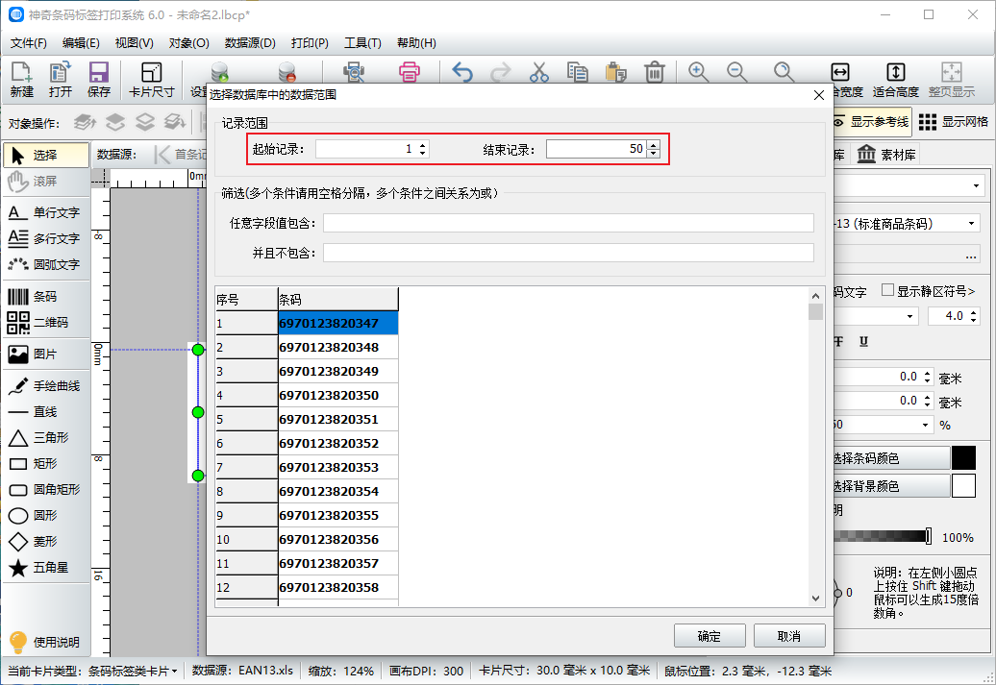Click the 整页显示 full page icon
Screen dimensions: 996x685
point(952,80)
